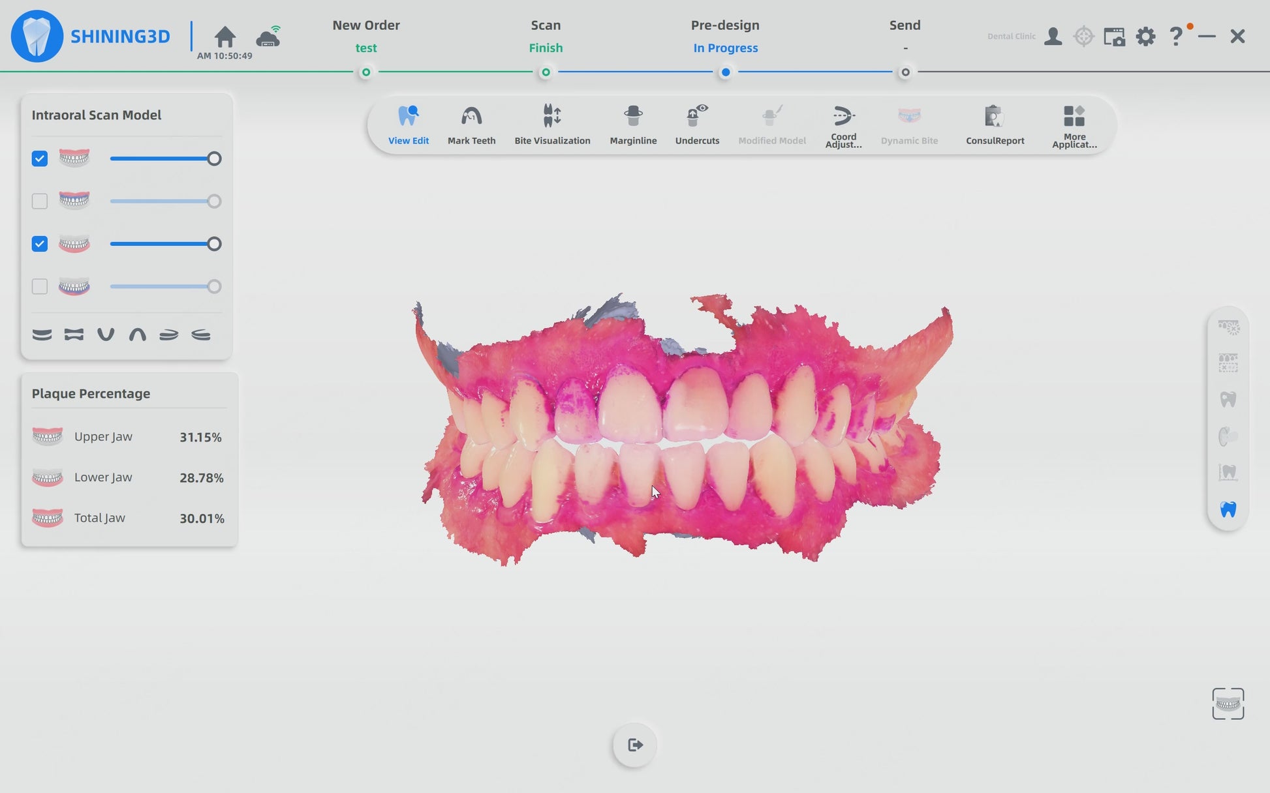
Task: Expand More Applications menu
Action: tap(1074, 125)
